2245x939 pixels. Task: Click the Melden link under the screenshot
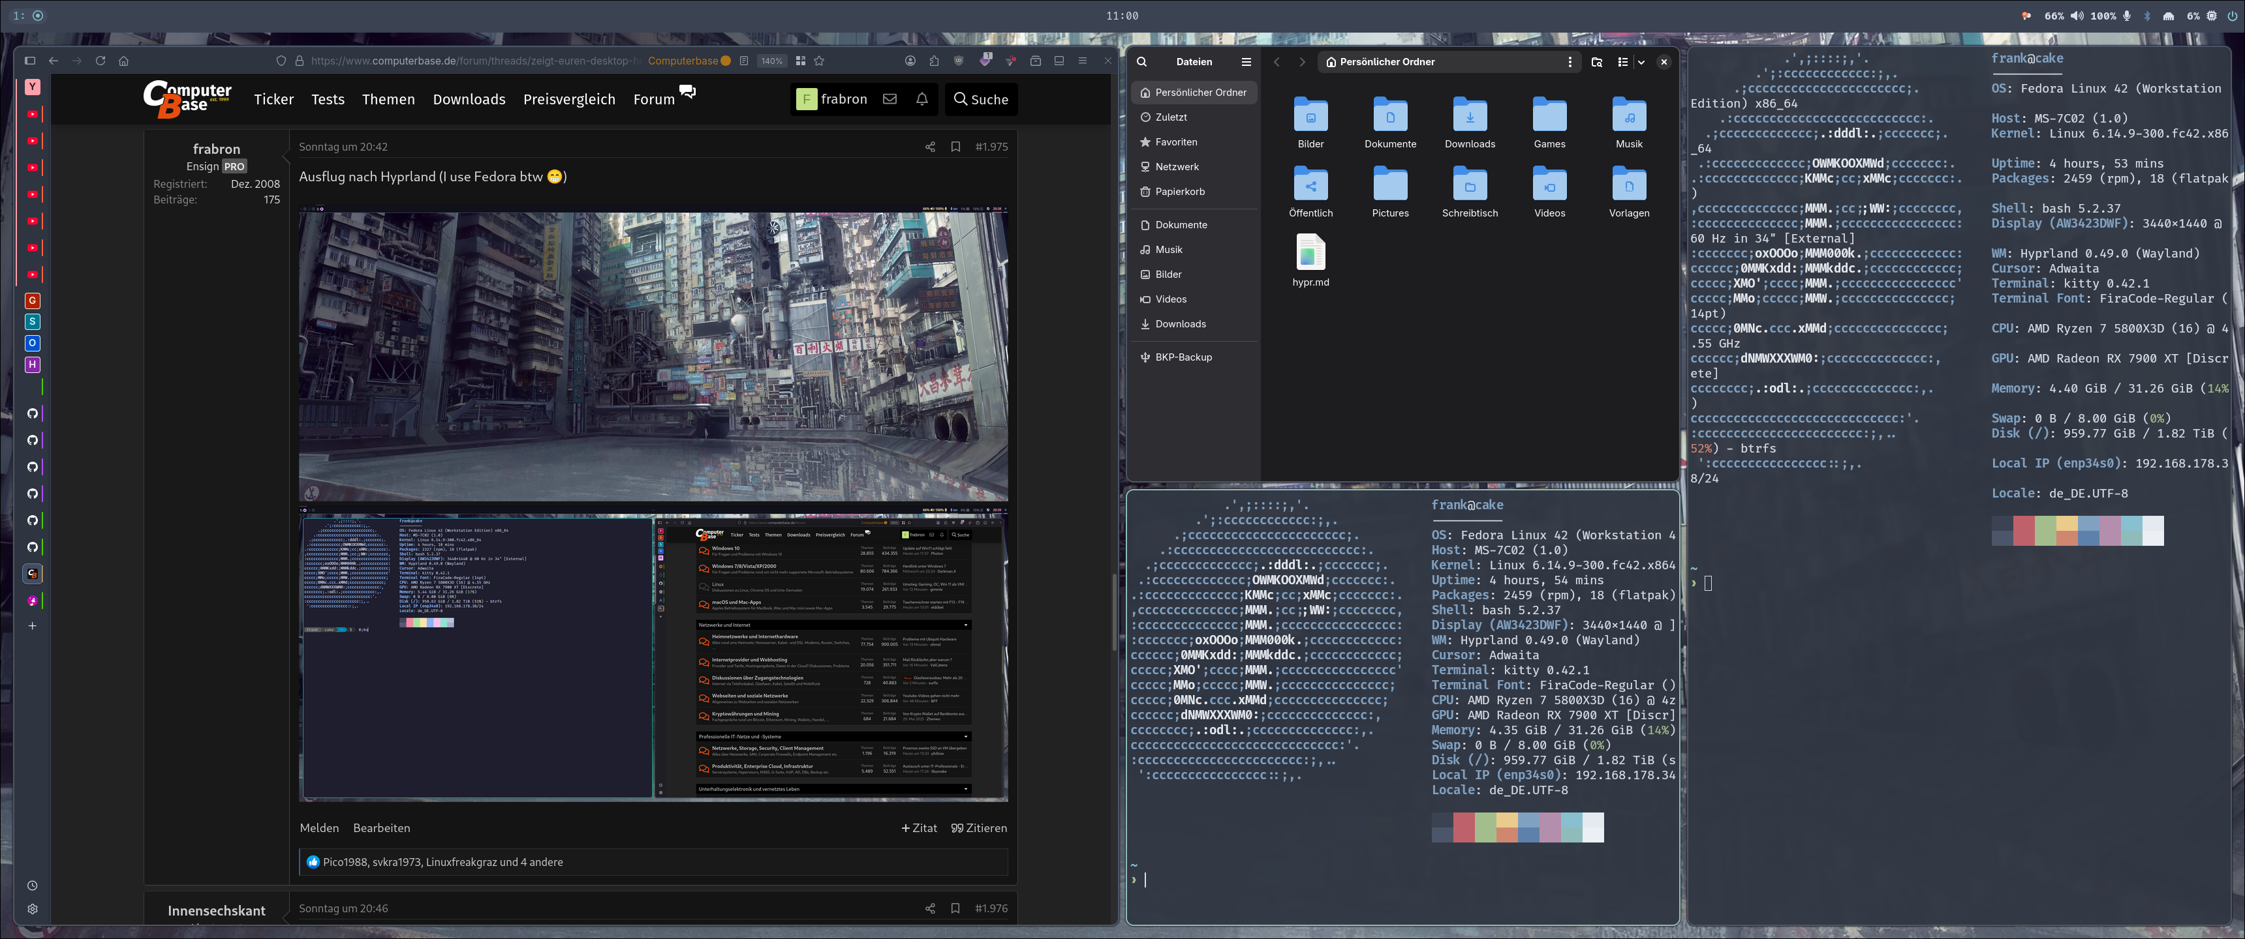point(319,827)
